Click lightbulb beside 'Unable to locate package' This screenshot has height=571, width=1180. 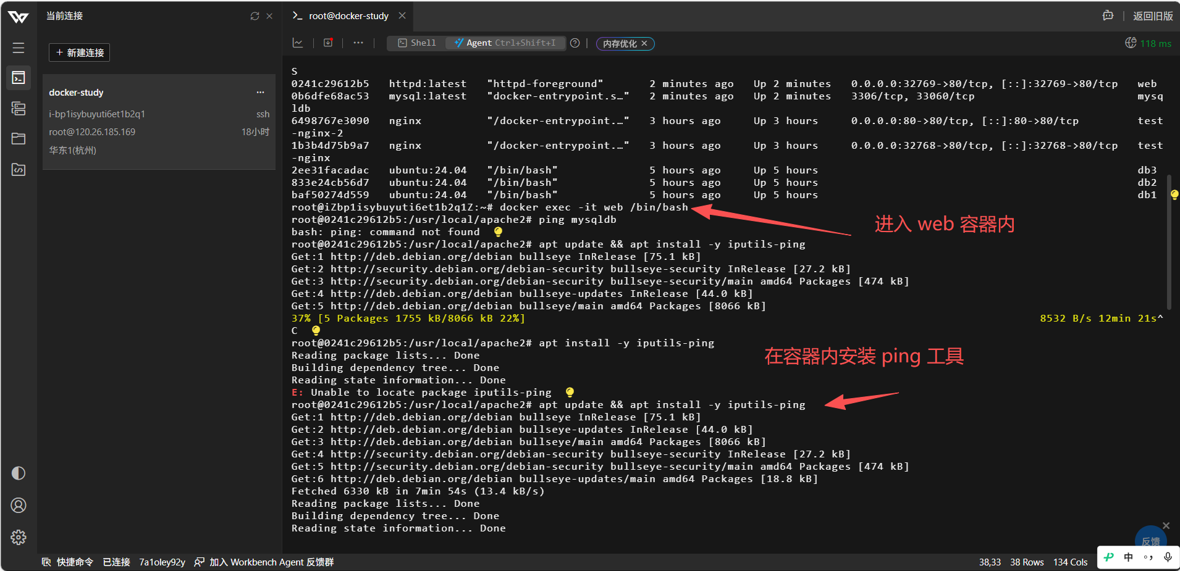pos(570,392)
